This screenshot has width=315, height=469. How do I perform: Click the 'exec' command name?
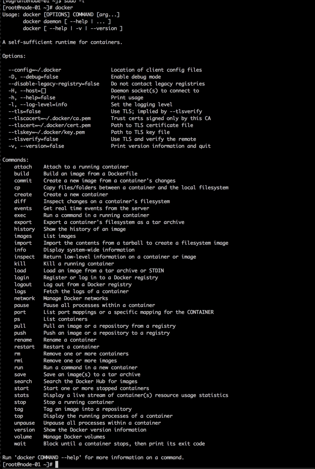click(20, 215)
